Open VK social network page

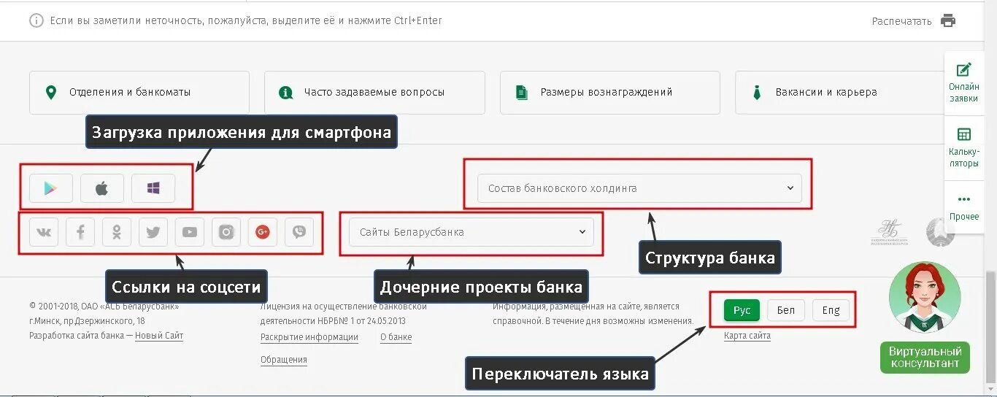tap(44, 232)
